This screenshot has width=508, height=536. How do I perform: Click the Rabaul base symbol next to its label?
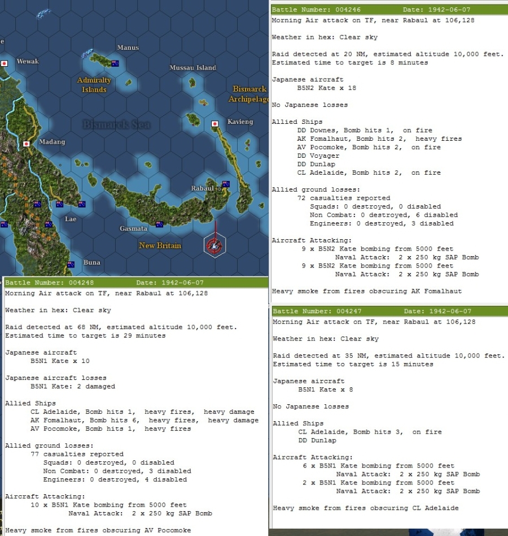[220, 189]
